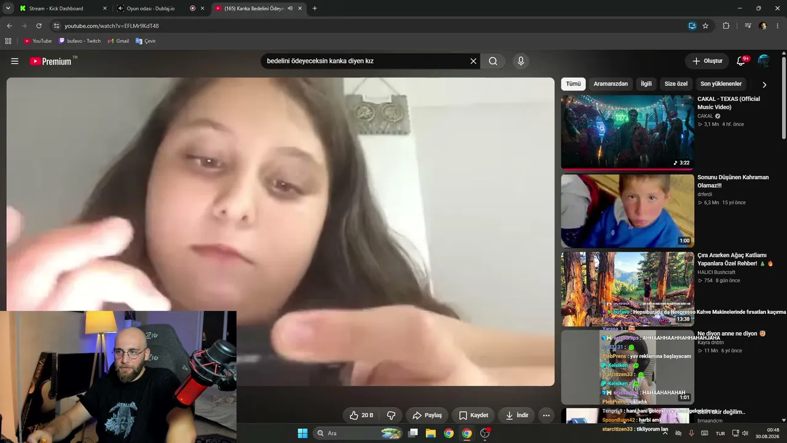Image resolution: width=787 pixels, height=443 pixels.
Task: Open drferdi channel name
Action: 705,194
